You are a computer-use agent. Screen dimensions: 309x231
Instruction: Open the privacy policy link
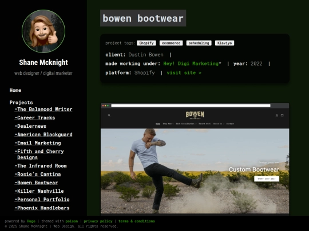(98, 221)
